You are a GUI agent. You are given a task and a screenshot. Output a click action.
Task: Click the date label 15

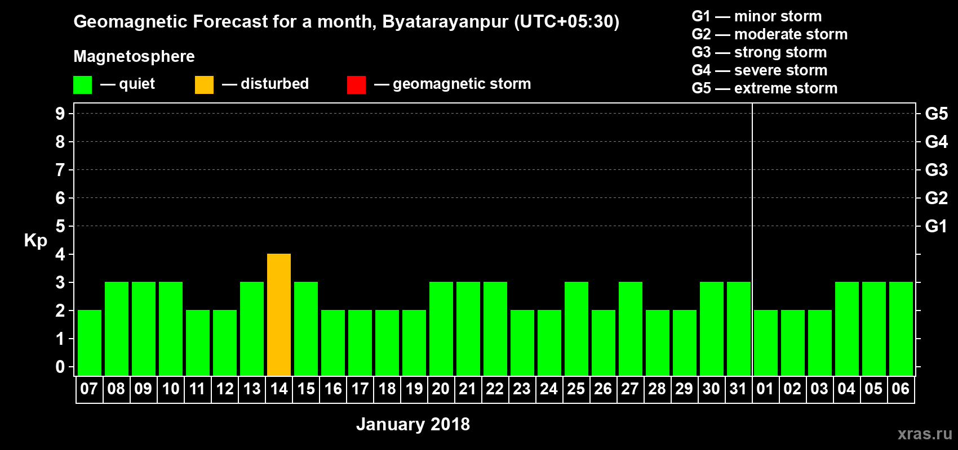click(305, 389)
